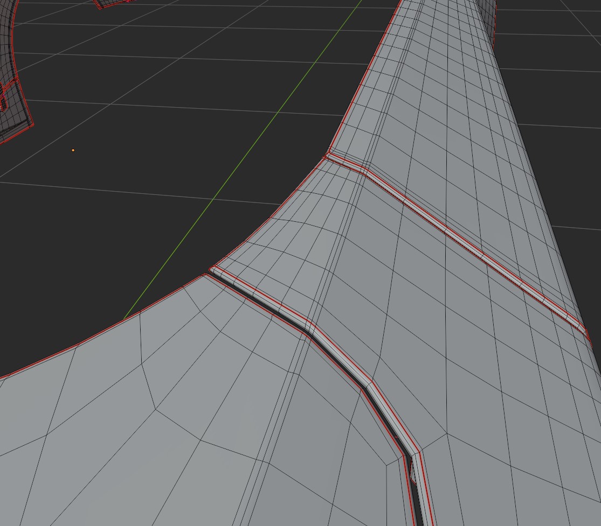Select the green Y axis line
Viewport: 601px width, 526px height.
[243, 159]
